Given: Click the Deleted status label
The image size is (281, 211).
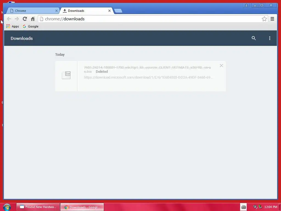Looking at the screenshot, I should coord(102,72).
